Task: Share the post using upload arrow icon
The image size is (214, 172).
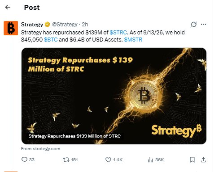Action: [203, 160]
